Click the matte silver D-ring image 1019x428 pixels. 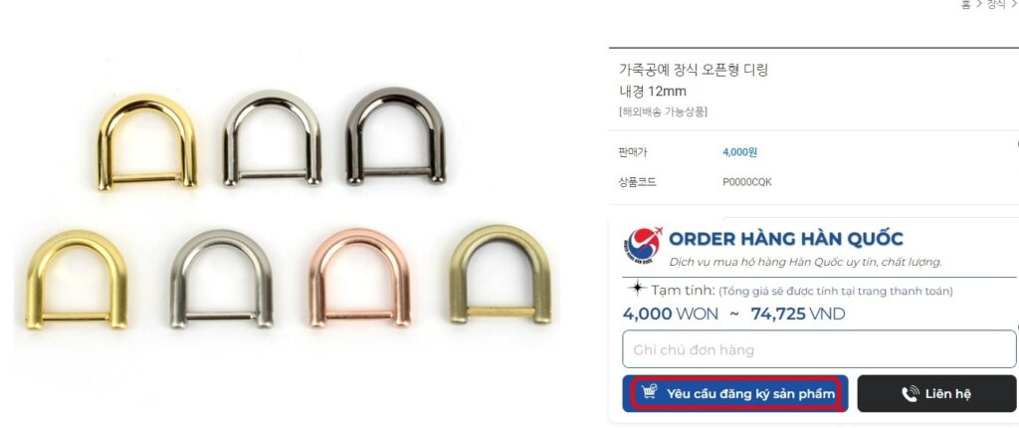(x=221, y=279)
